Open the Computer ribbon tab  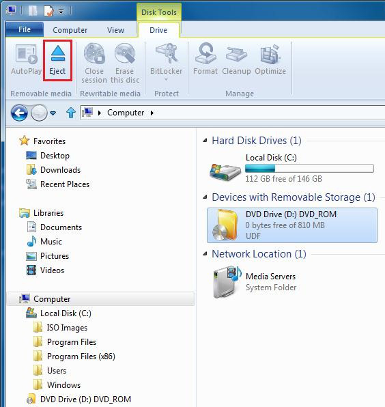[x=70, y=30]
